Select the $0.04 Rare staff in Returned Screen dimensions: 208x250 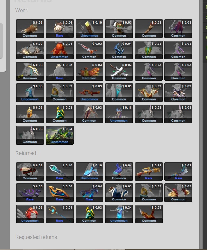[x=60, y=214]
